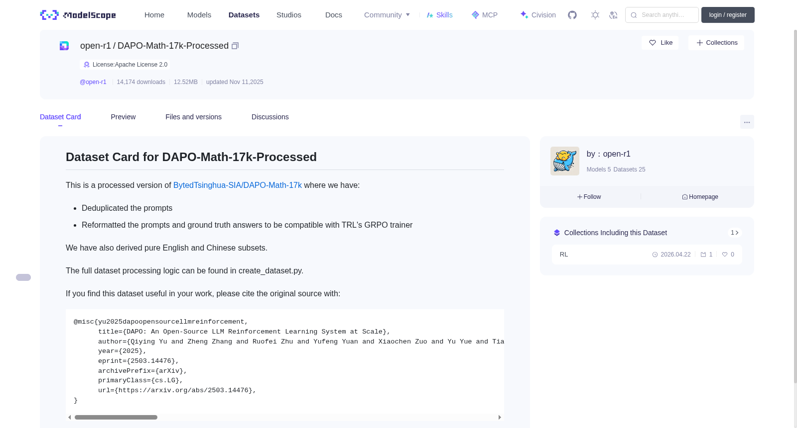This screenshot has width=797, height=428.
Task: Click the arxiv URL line in citation
Action: click(x=177, y=391)
